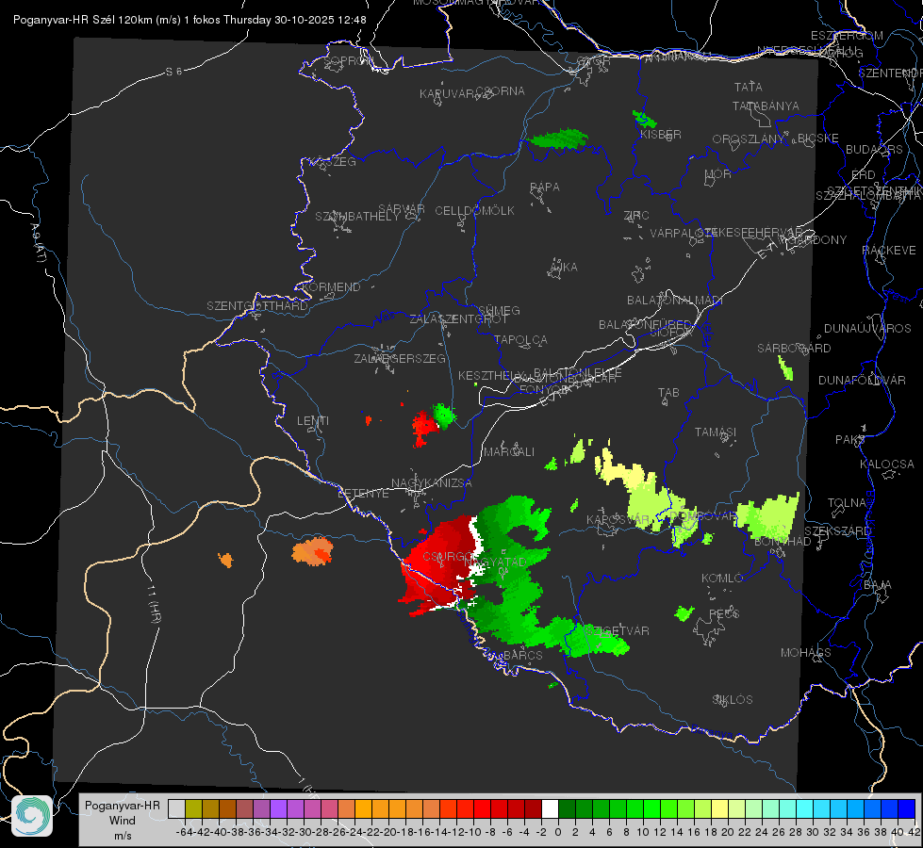Select the PAKS label
This screenshot has width=923, height=848.
(850, 440)
